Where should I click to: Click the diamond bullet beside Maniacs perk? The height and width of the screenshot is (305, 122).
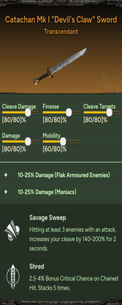[x=6, y=192]
